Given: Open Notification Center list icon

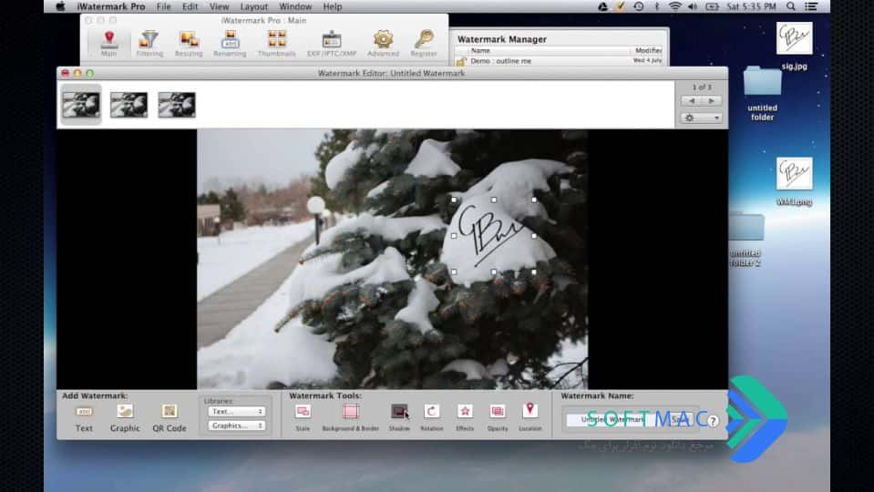Looking at the screenshot, I should click(x=811, y=6).
